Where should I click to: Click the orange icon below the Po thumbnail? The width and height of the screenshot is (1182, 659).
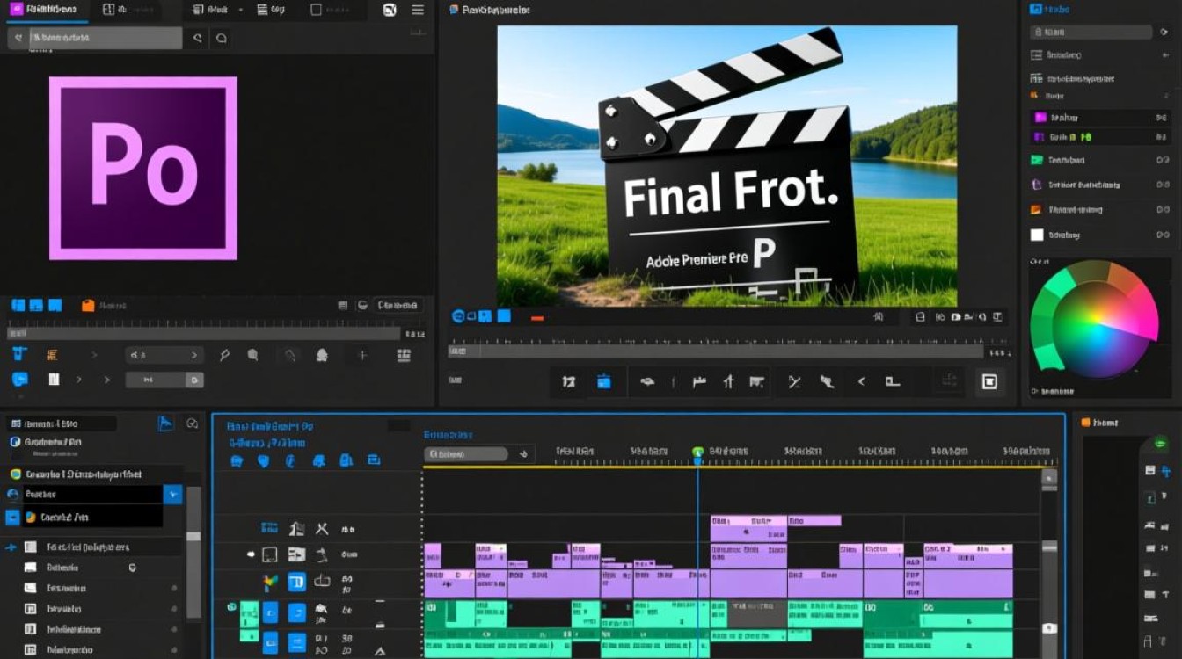click(88, 306)
